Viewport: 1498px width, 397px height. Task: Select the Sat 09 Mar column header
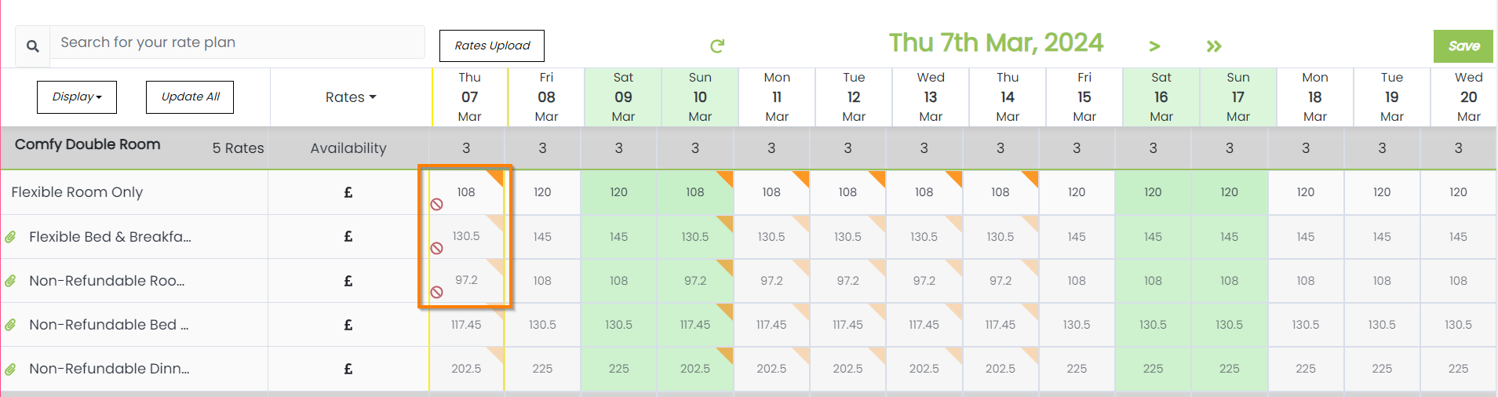pos(623,97)
